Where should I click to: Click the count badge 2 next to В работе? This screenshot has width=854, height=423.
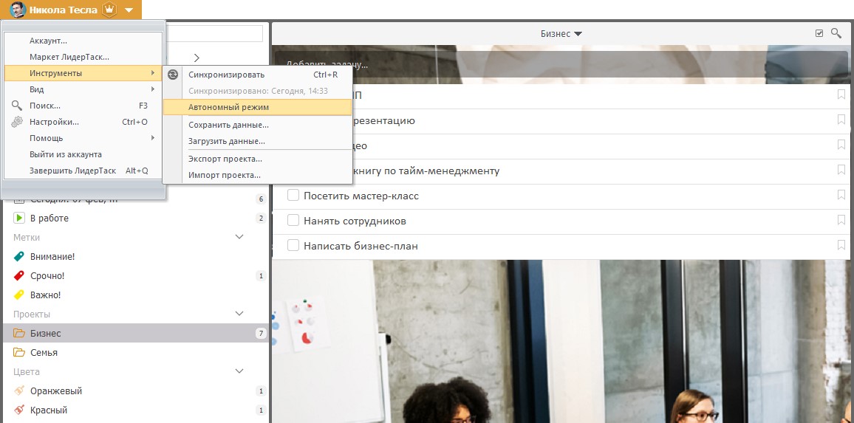click(261, 219)
